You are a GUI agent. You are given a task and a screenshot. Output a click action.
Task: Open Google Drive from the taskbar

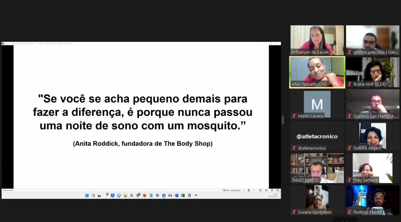tap(132, 195)
